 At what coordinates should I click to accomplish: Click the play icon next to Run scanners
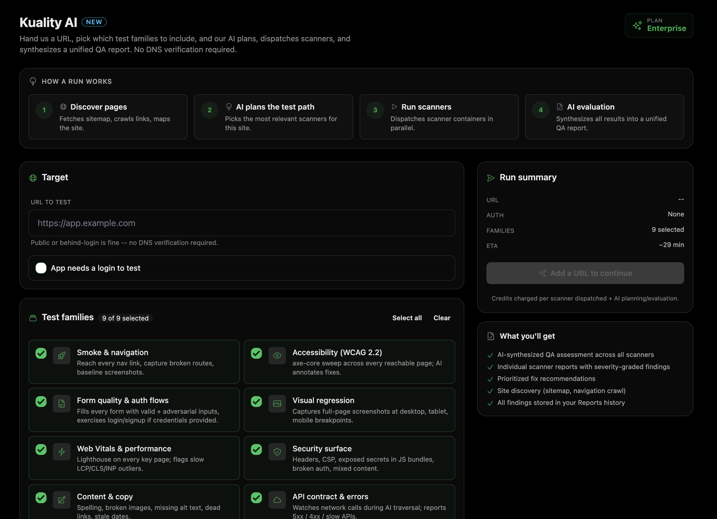[394, 107]
